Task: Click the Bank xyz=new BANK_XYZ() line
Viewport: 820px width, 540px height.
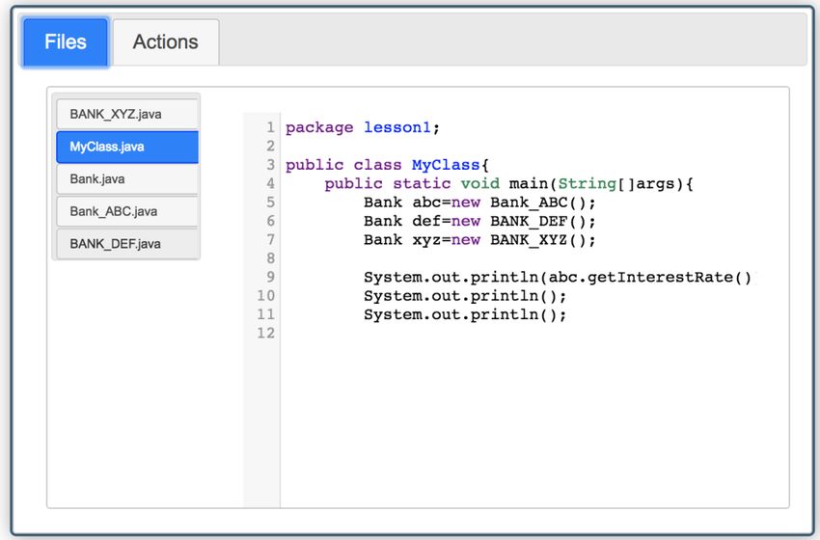Action: (x=479, y=240)
